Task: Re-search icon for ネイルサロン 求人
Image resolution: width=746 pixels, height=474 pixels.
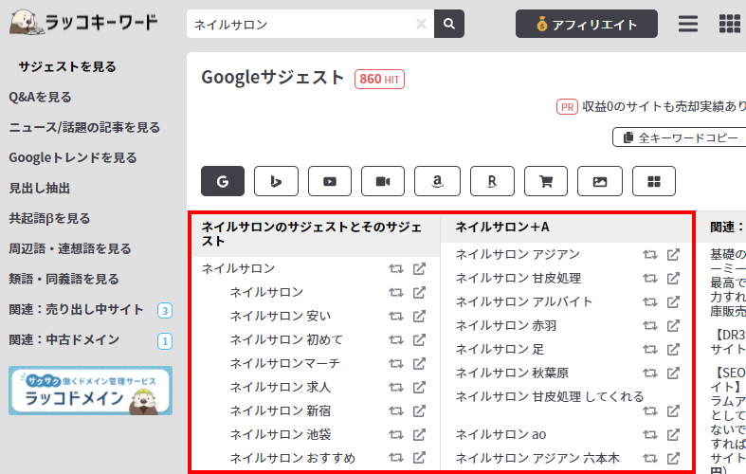Action: point(396,388)
